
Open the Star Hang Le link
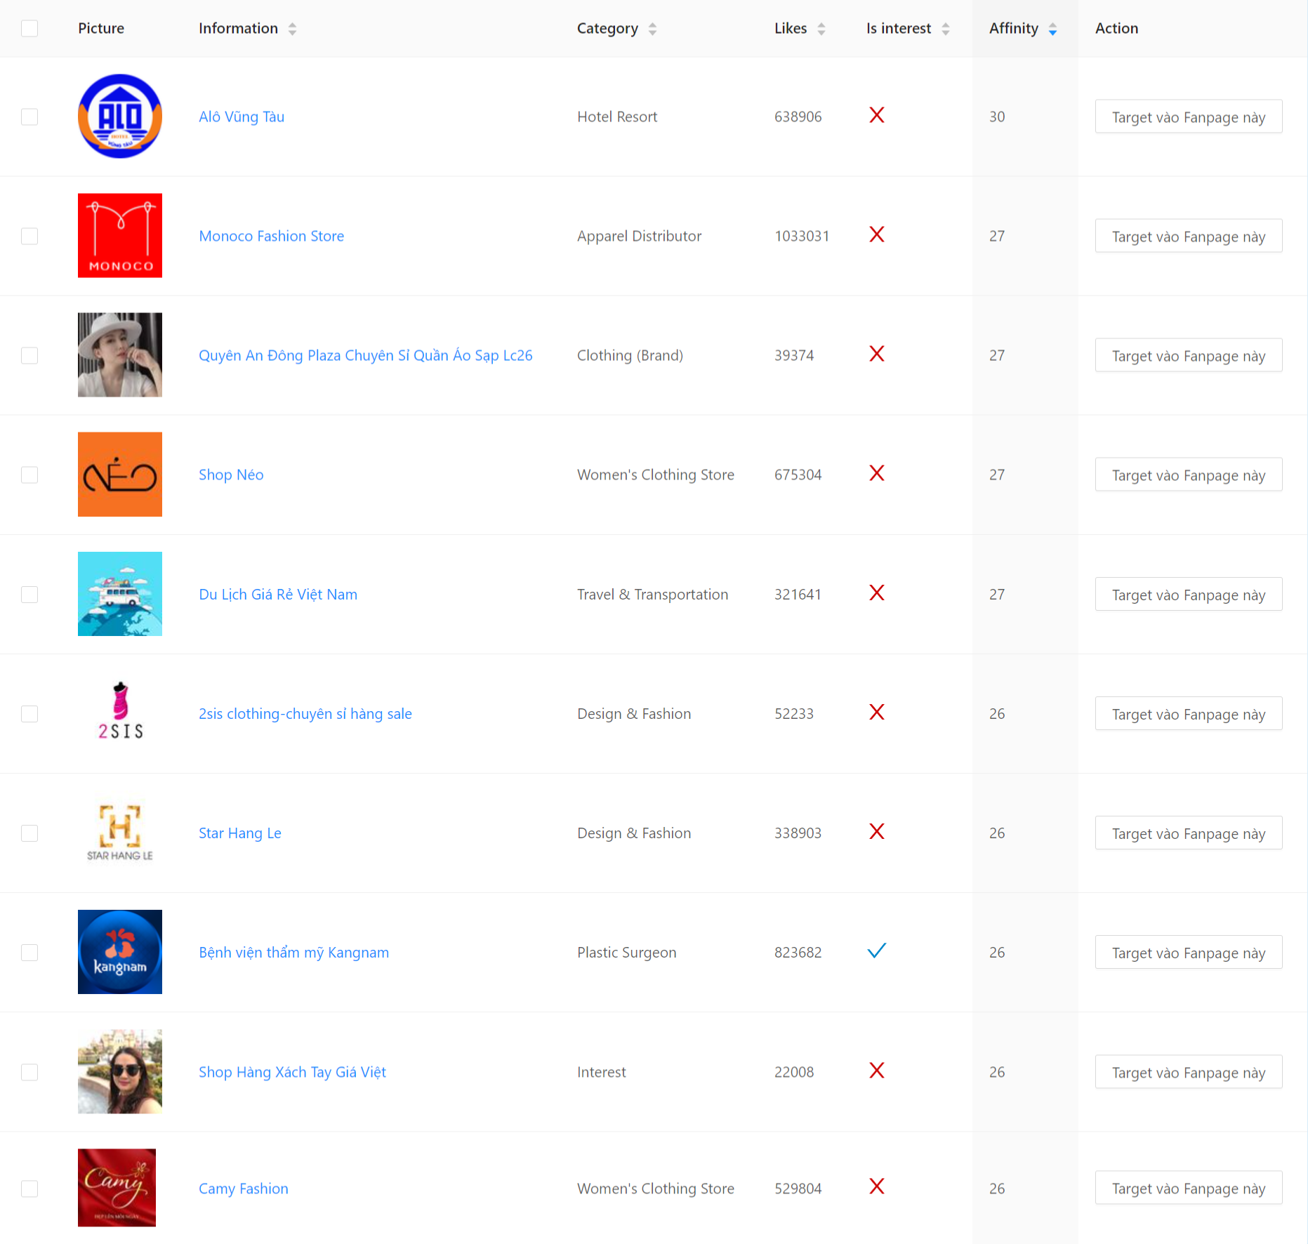pos(240,833)
